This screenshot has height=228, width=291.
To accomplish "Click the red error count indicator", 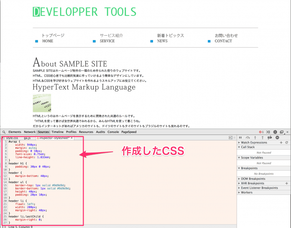I will (261, 132).
